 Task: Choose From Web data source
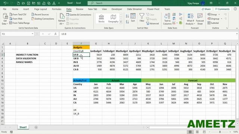(x=16, y=19)
